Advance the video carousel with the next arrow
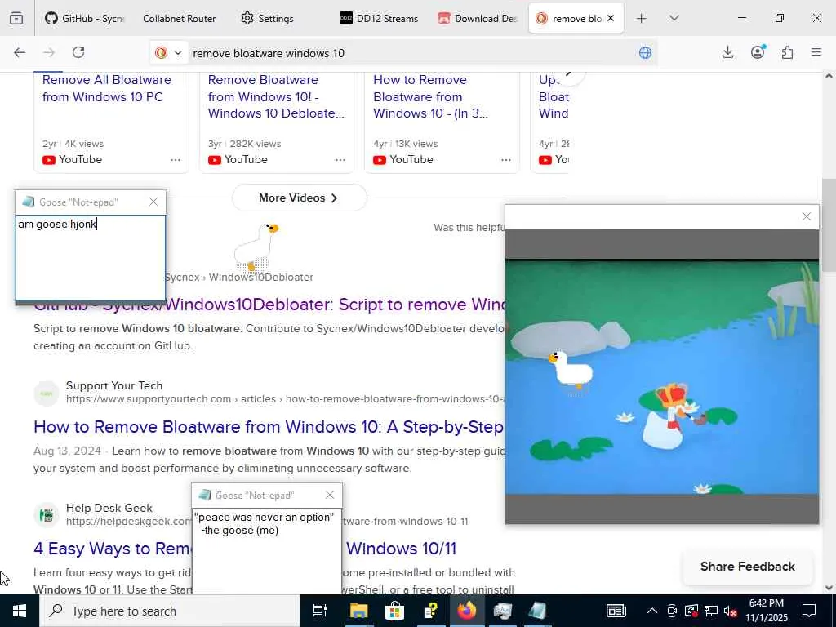The width and height of the screenshot is (836, 627). (569, 74)
